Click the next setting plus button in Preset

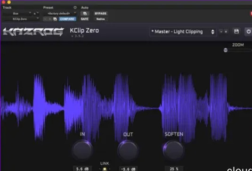pos(50,19)
